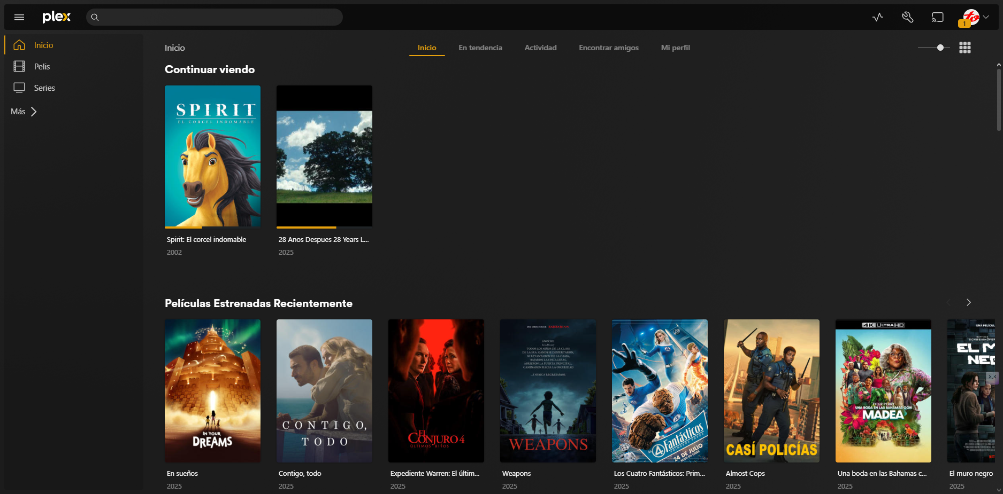Click the Cast to device icon

937,17
